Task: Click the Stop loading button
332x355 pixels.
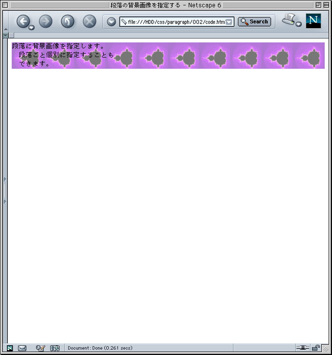Action: [x=89, y=21]
